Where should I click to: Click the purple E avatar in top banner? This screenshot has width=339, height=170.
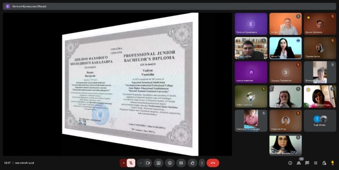[x=8, y=6]
